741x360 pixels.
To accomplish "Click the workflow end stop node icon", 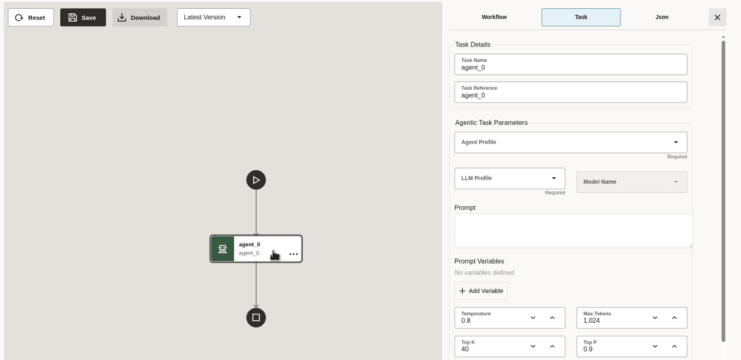I will pos(256,318).
